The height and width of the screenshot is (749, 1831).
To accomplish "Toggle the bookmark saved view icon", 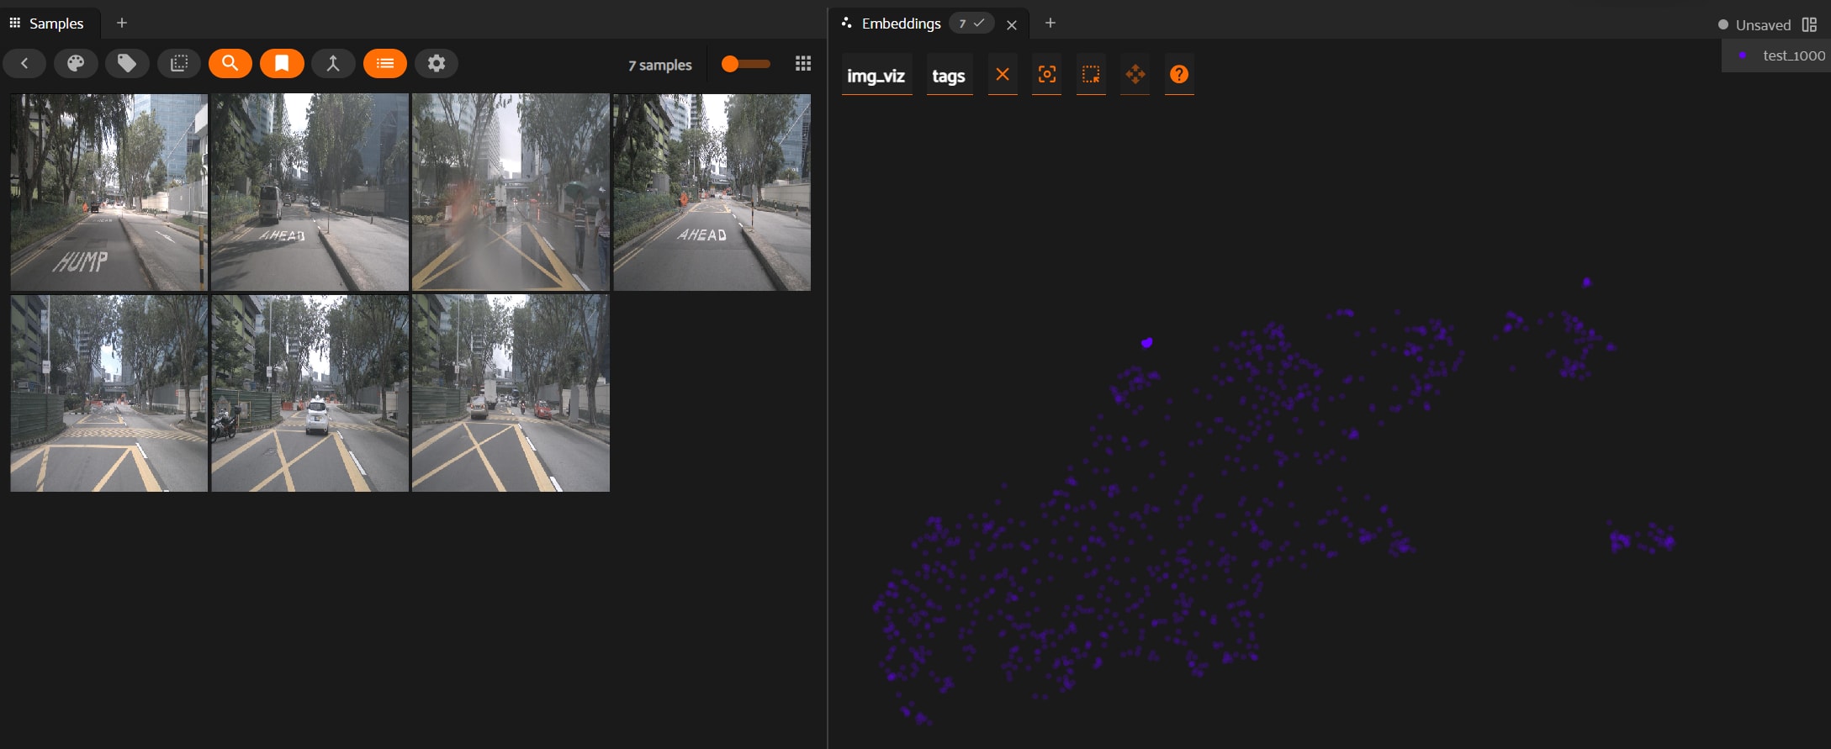I will click(x=282, y=63).
